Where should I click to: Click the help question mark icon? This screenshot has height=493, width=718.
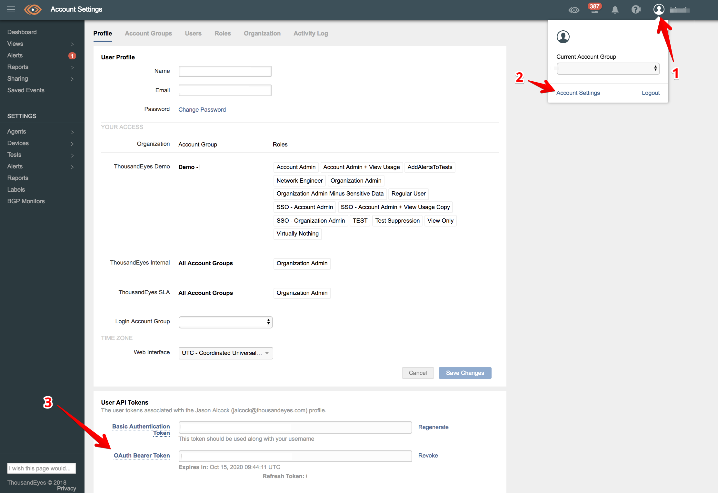pos(635,9)
